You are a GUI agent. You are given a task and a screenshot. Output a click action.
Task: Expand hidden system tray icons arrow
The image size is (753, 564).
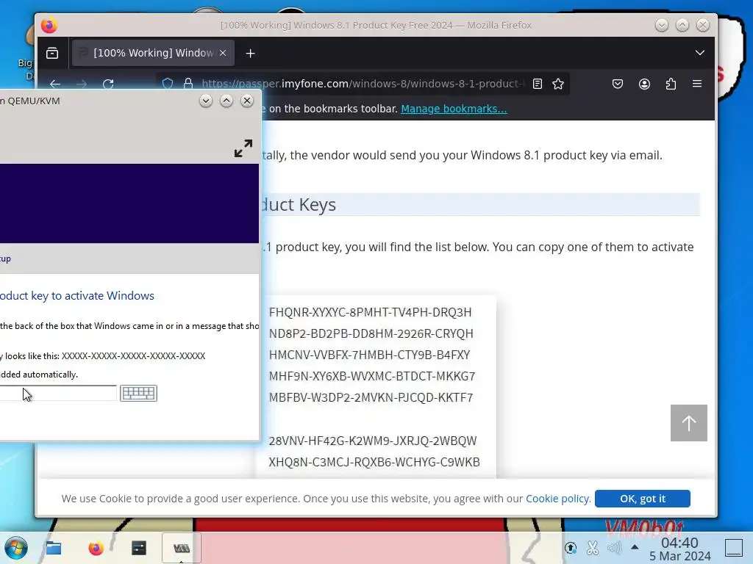coord(635,547)
